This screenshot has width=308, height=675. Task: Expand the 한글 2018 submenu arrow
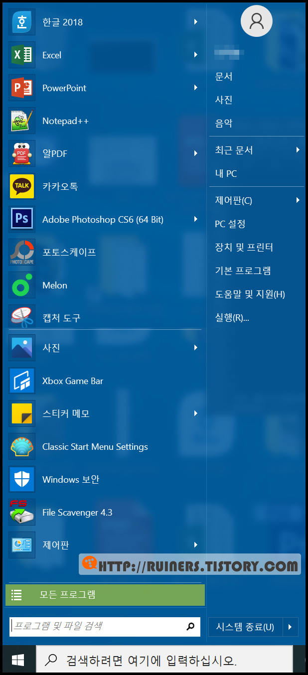196,22
